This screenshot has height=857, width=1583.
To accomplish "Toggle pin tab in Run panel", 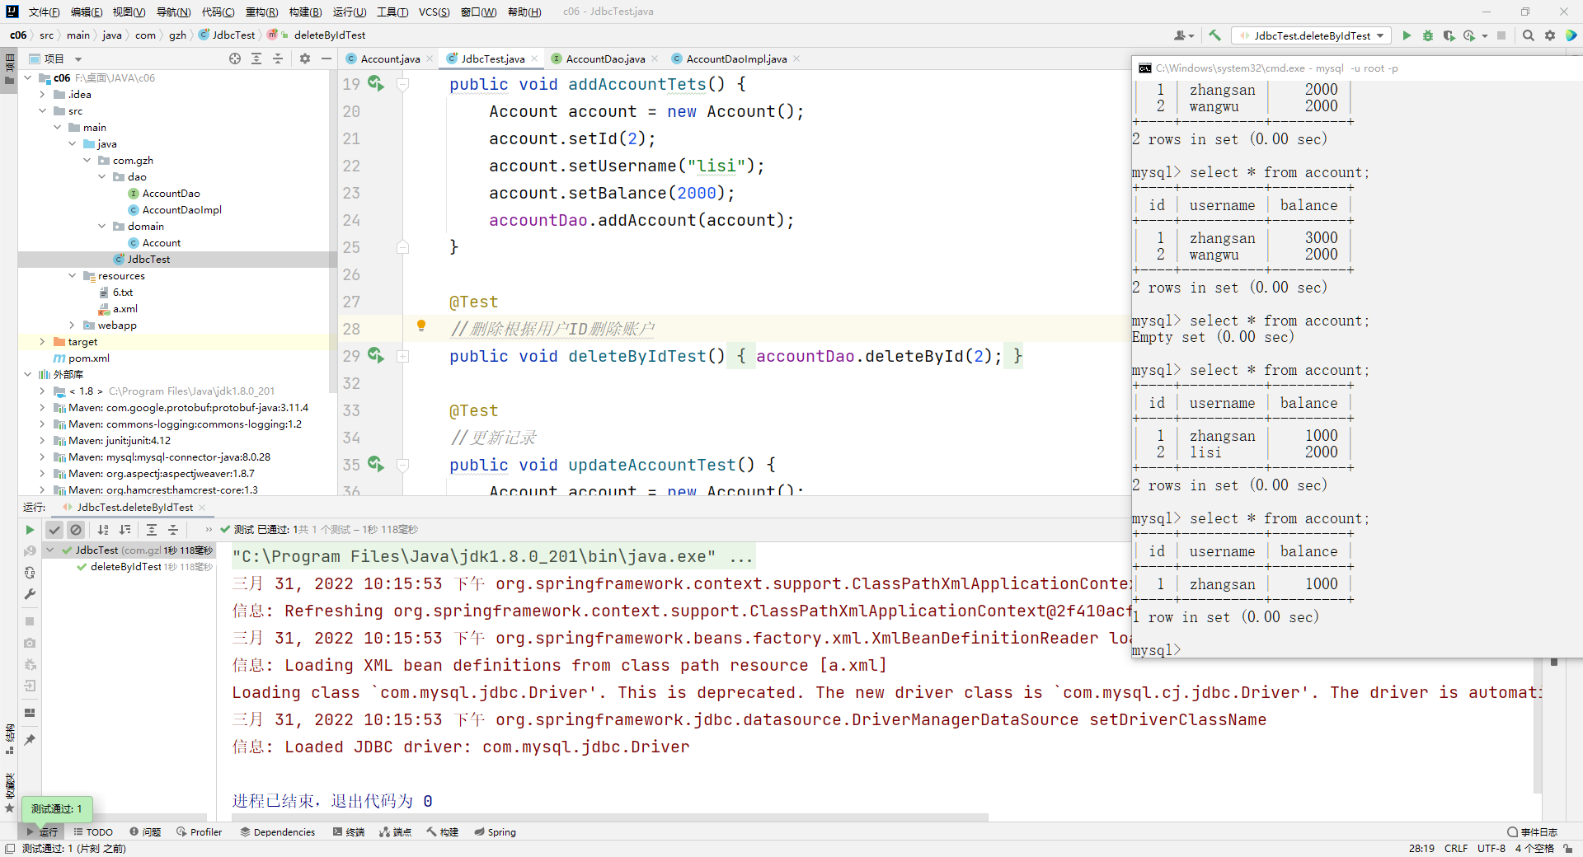I will tap(30, 740).
